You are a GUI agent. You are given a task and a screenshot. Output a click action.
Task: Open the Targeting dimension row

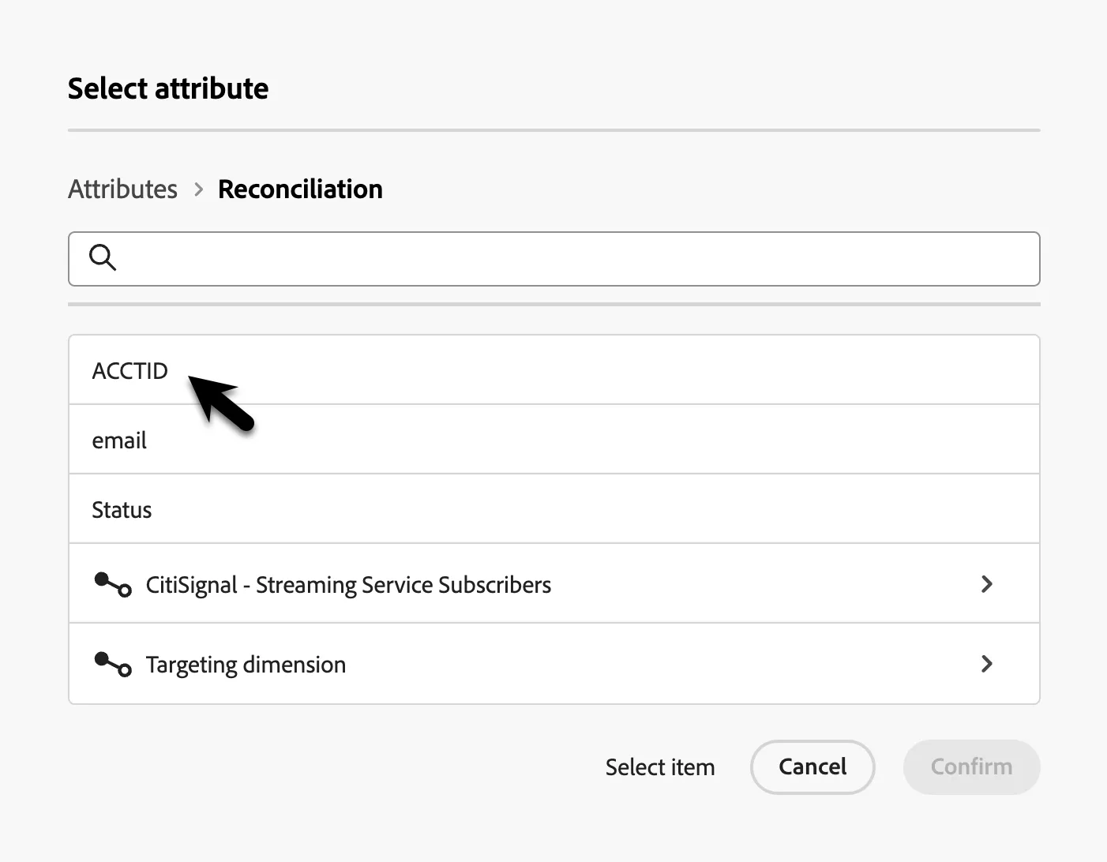tap(554, 664)
